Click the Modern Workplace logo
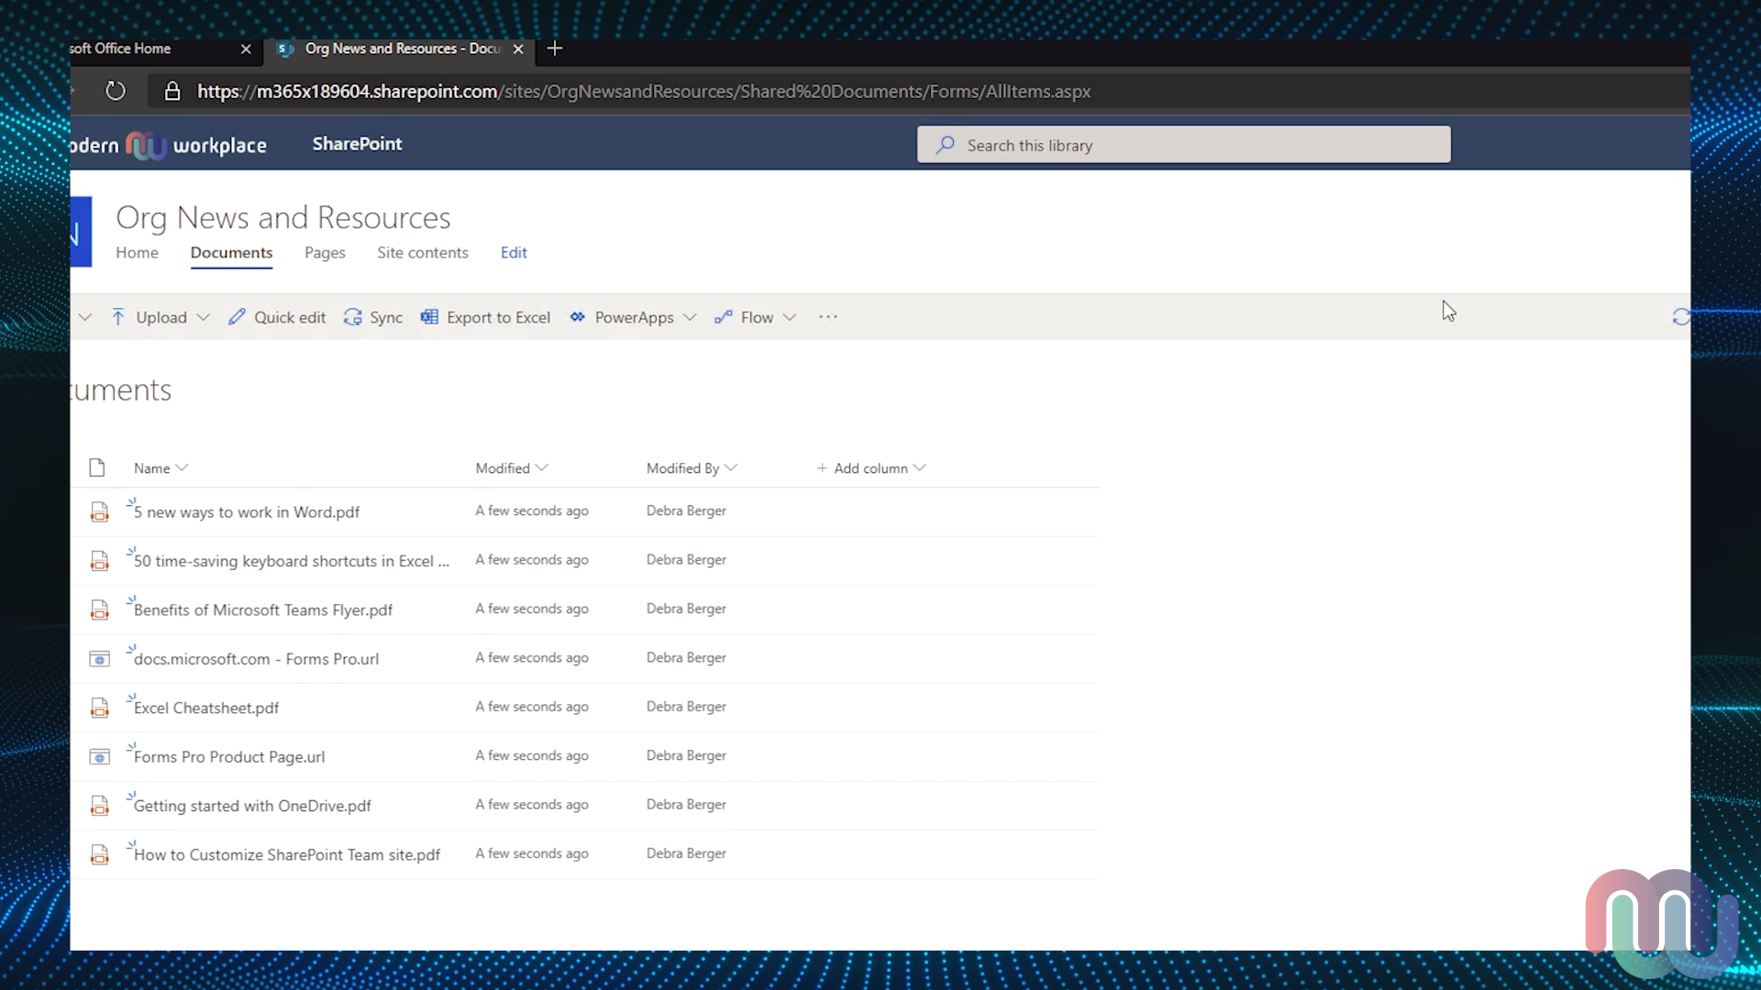The image size is (1761, 990). 168,145
